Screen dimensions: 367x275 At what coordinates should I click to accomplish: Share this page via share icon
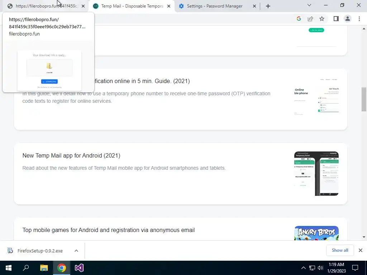(310, 19)
